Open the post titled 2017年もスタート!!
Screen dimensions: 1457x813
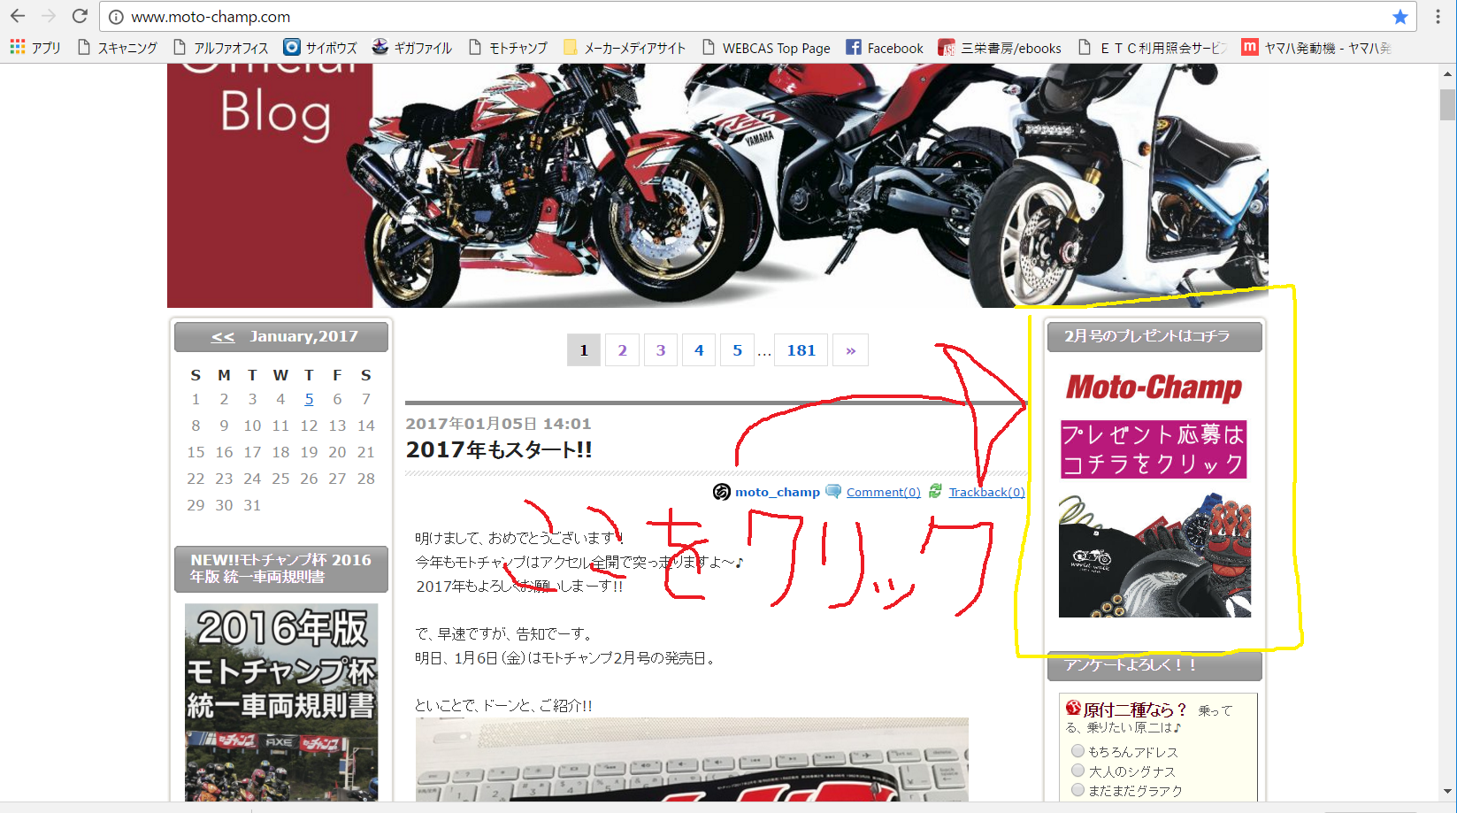click(499, 449)
